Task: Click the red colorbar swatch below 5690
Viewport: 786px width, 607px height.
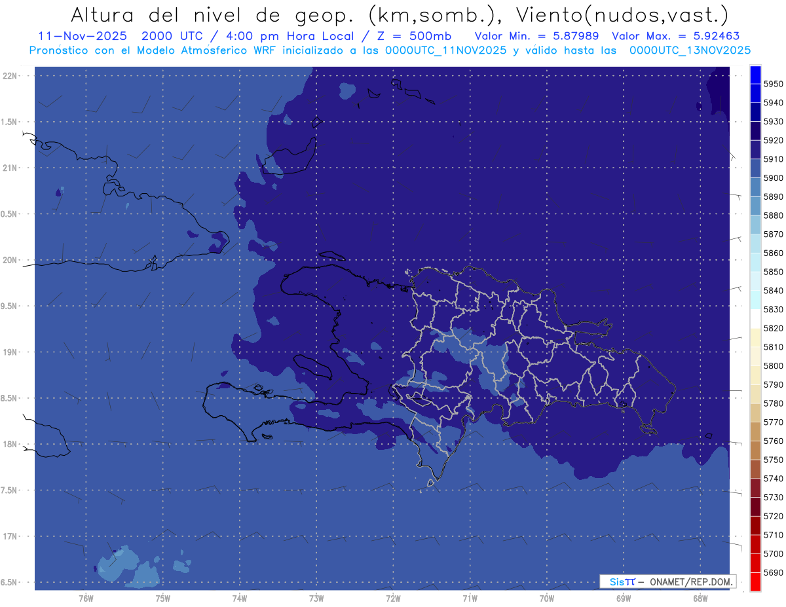Action: pyautogui.click(x=755, y=581)
